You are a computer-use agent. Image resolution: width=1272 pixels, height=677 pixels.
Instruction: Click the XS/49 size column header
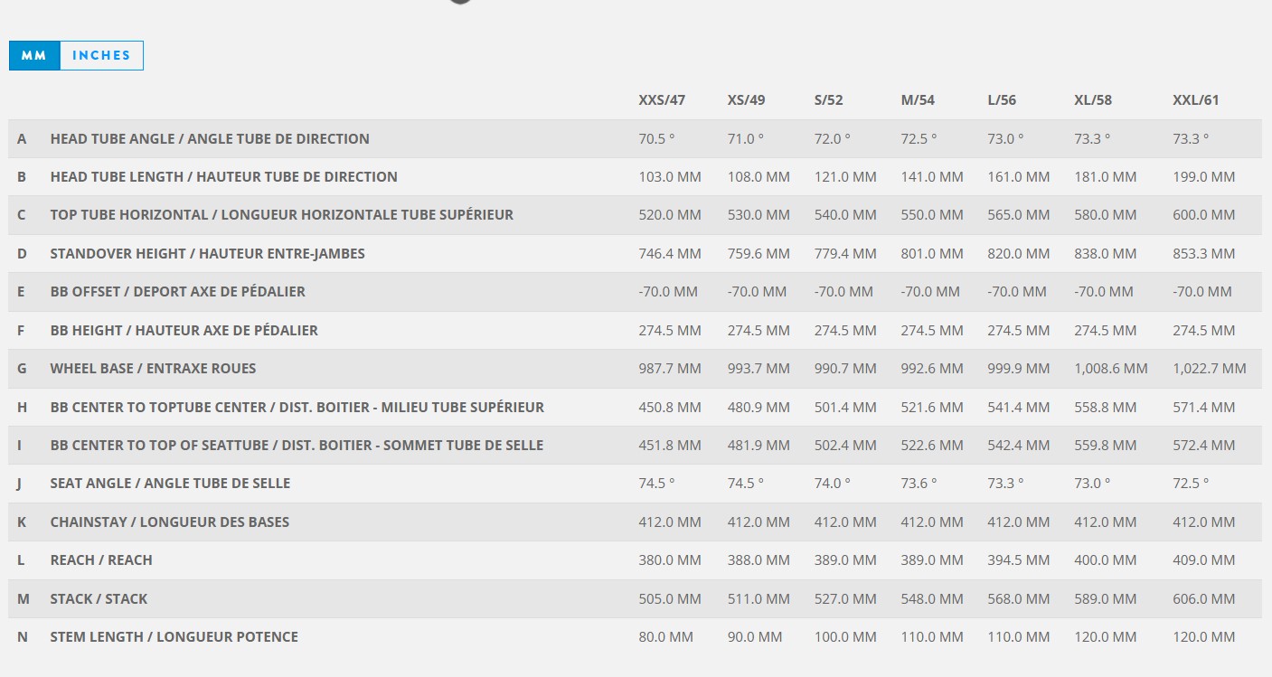tap(748, 99)
